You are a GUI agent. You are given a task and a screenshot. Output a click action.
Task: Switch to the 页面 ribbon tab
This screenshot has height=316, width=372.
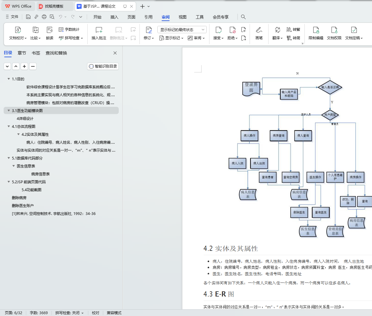tap(132, 17)
